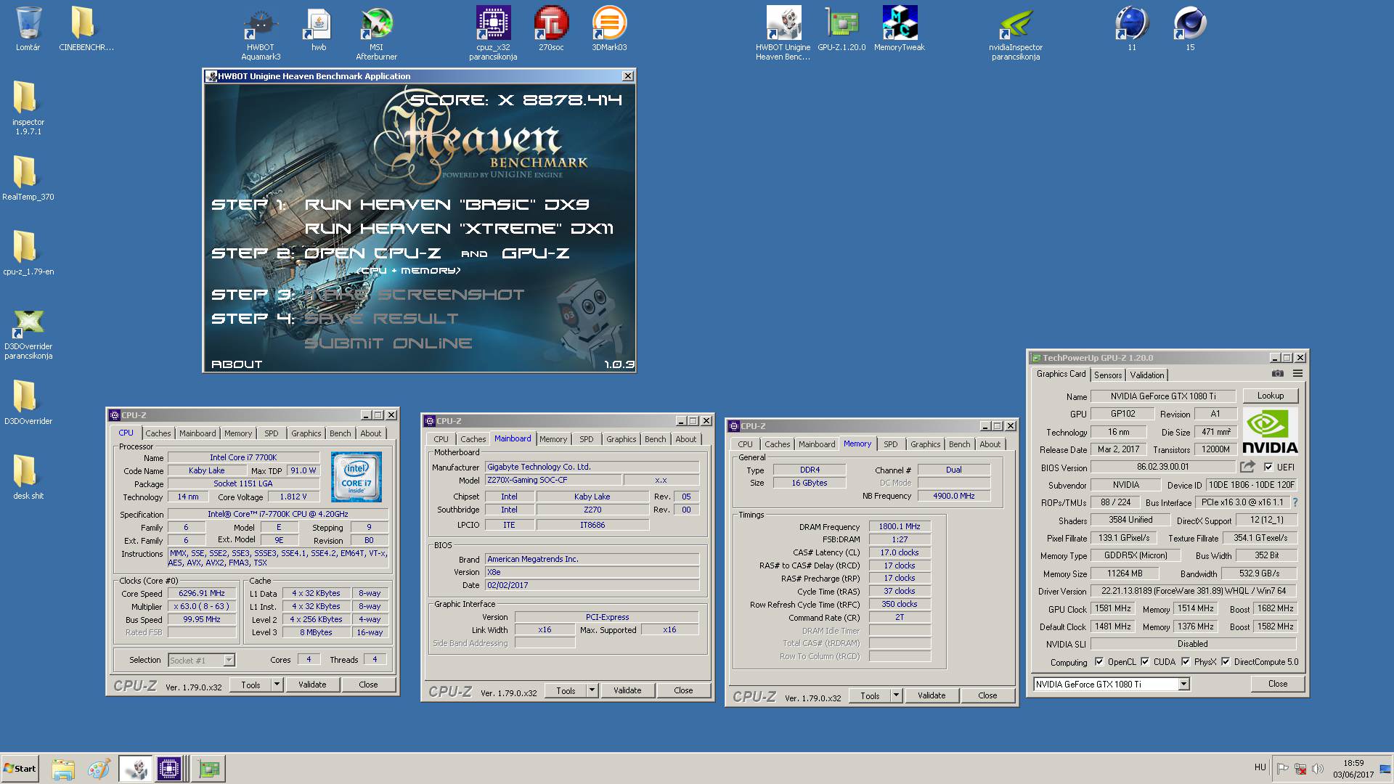
Task: Open the CINEBENCHR folder on desktop
Action: (x=86, y=29)
